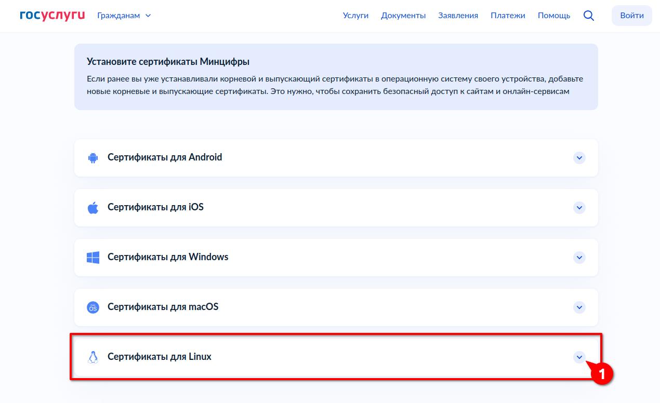Select the Сертификаты для macOS title
660x403 pixels.
163,307
